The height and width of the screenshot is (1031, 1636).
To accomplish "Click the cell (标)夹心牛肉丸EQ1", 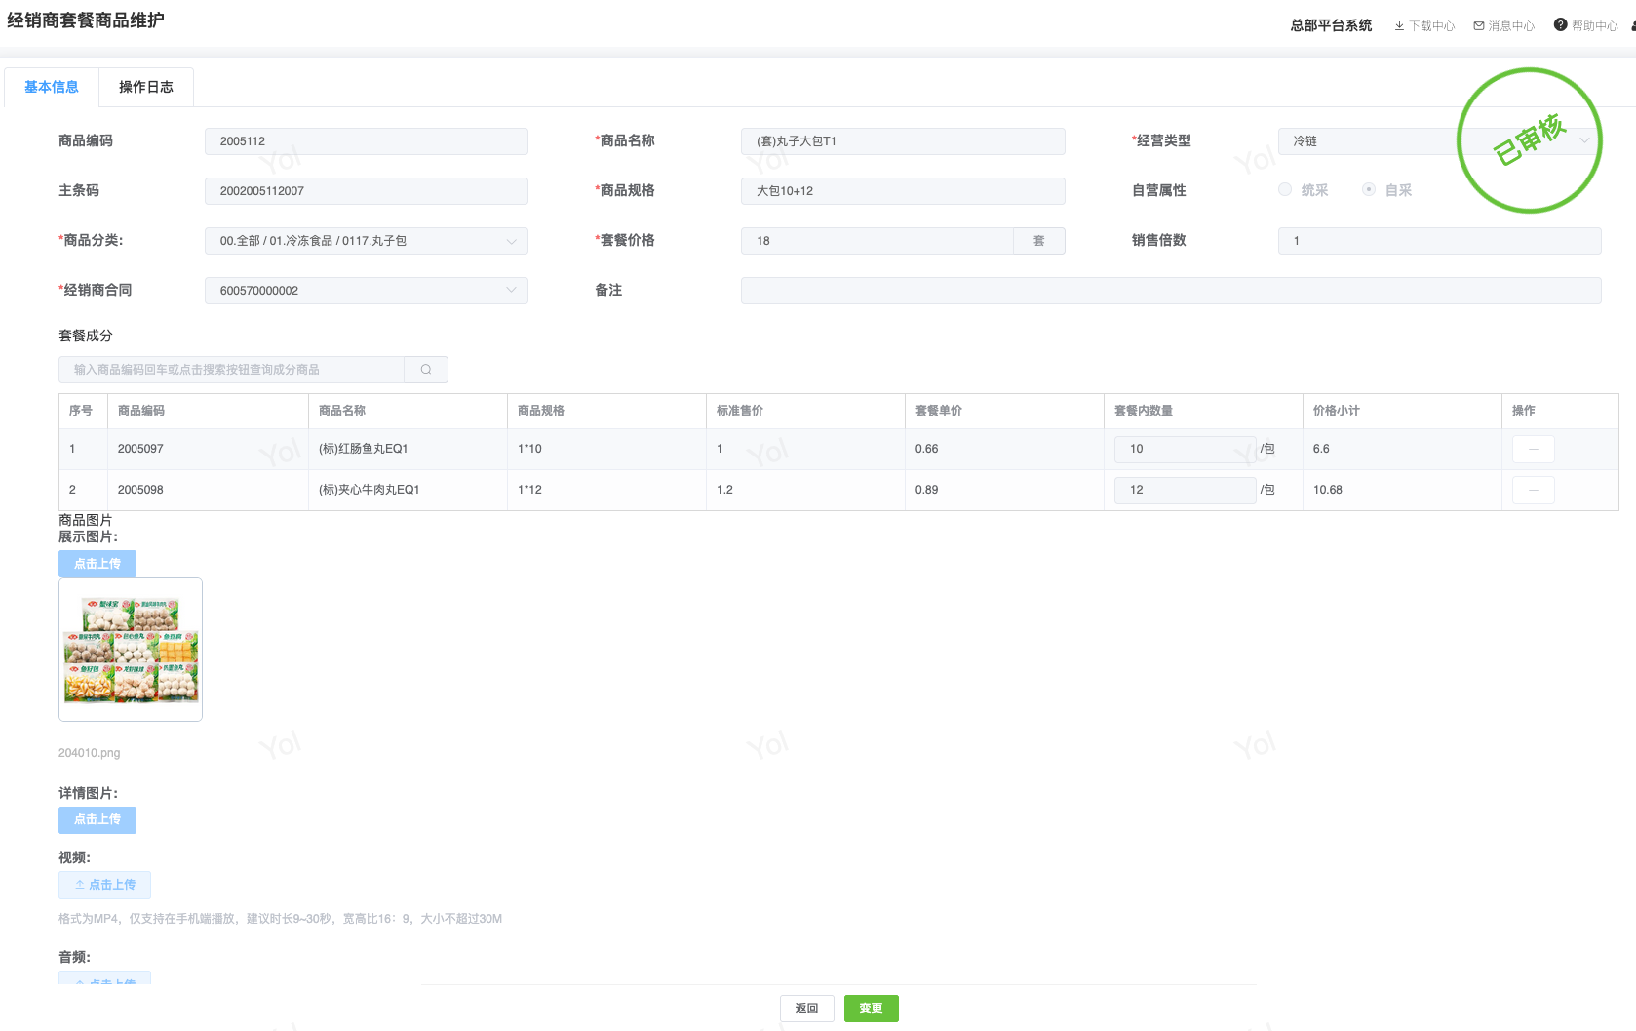I will tap(370, 491).
